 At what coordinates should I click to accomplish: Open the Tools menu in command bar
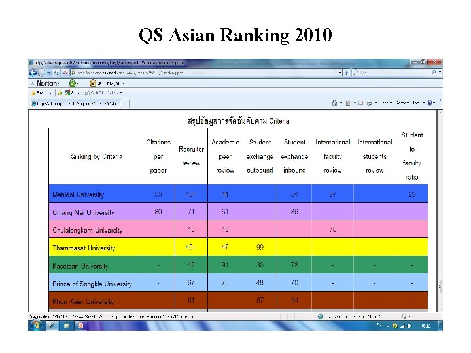419,103
